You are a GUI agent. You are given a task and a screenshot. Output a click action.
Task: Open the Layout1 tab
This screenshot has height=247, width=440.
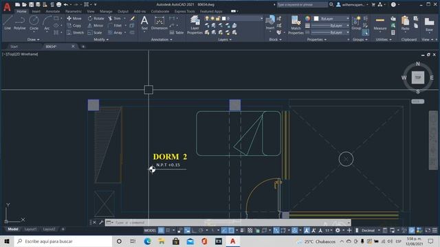[x=30, y=229]
